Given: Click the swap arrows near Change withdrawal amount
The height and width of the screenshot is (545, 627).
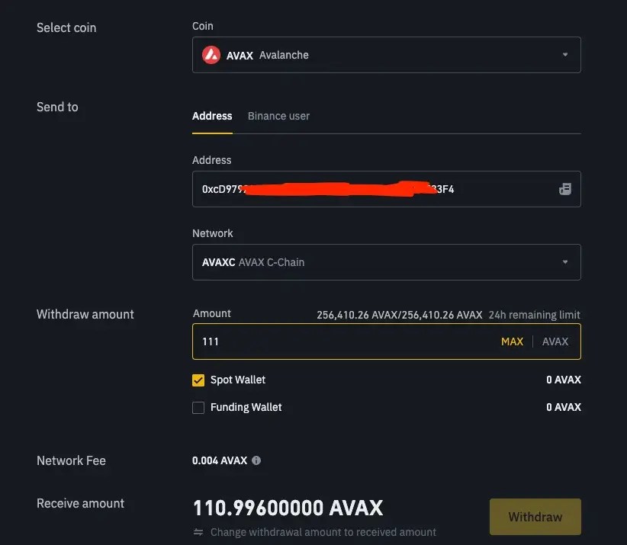Looking at the screenshot, I should click(199, 532).
